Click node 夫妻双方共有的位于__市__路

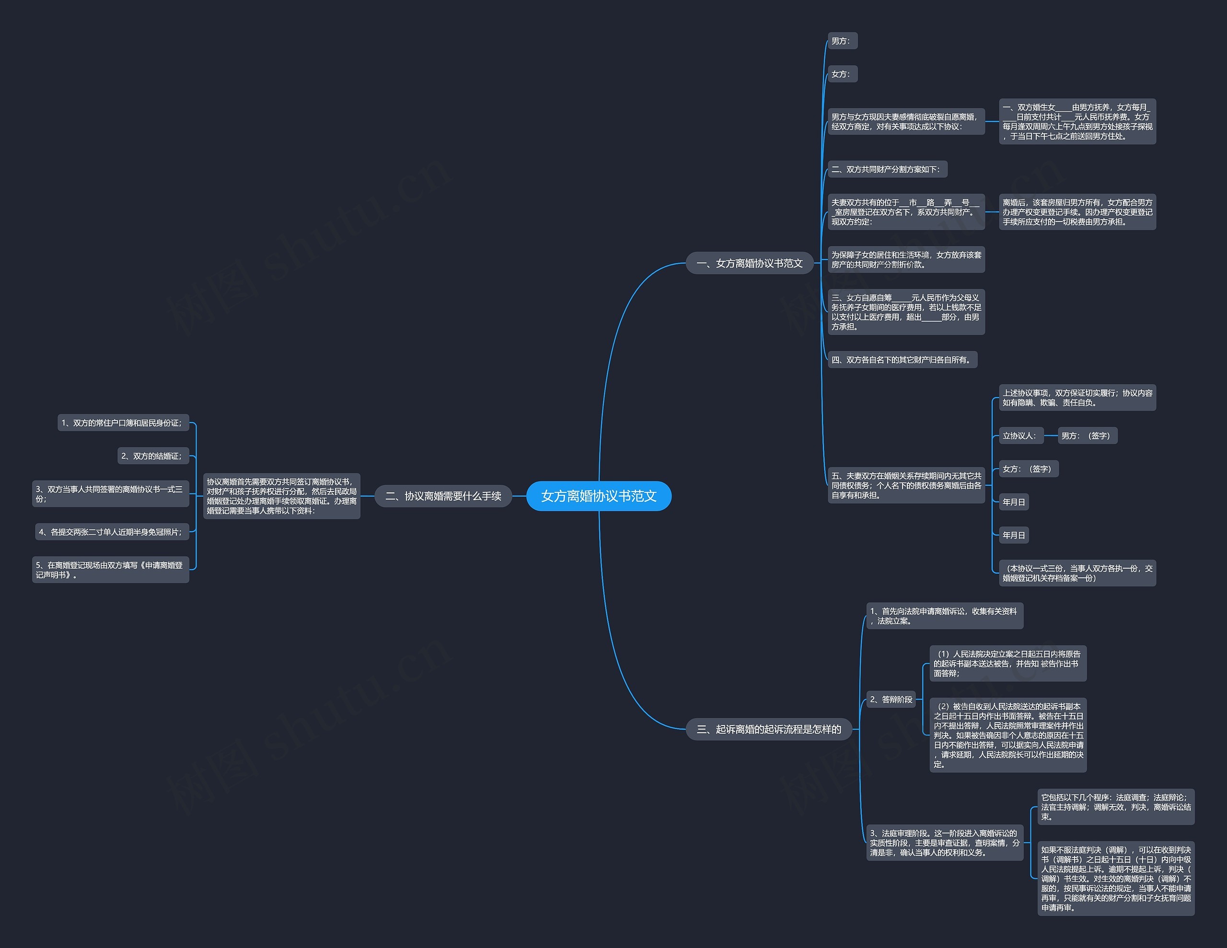click(x=906, y=212)
